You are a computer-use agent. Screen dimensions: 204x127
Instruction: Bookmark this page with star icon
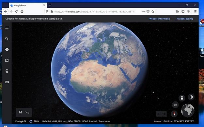coord(153,11)
